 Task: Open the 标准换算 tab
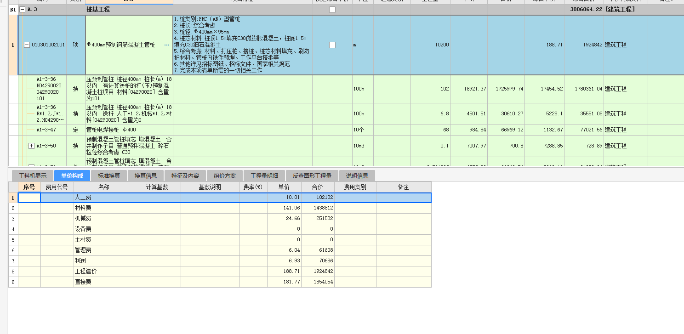click(109, 175)
